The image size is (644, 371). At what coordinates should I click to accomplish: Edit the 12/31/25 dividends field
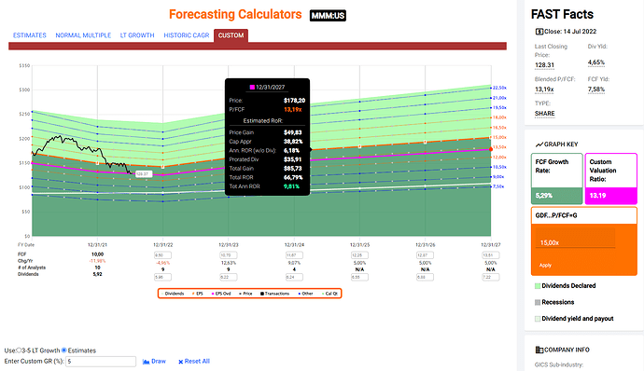359,278
